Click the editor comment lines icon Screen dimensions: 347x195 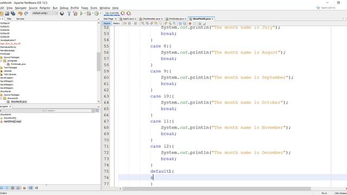coord(200,23)
